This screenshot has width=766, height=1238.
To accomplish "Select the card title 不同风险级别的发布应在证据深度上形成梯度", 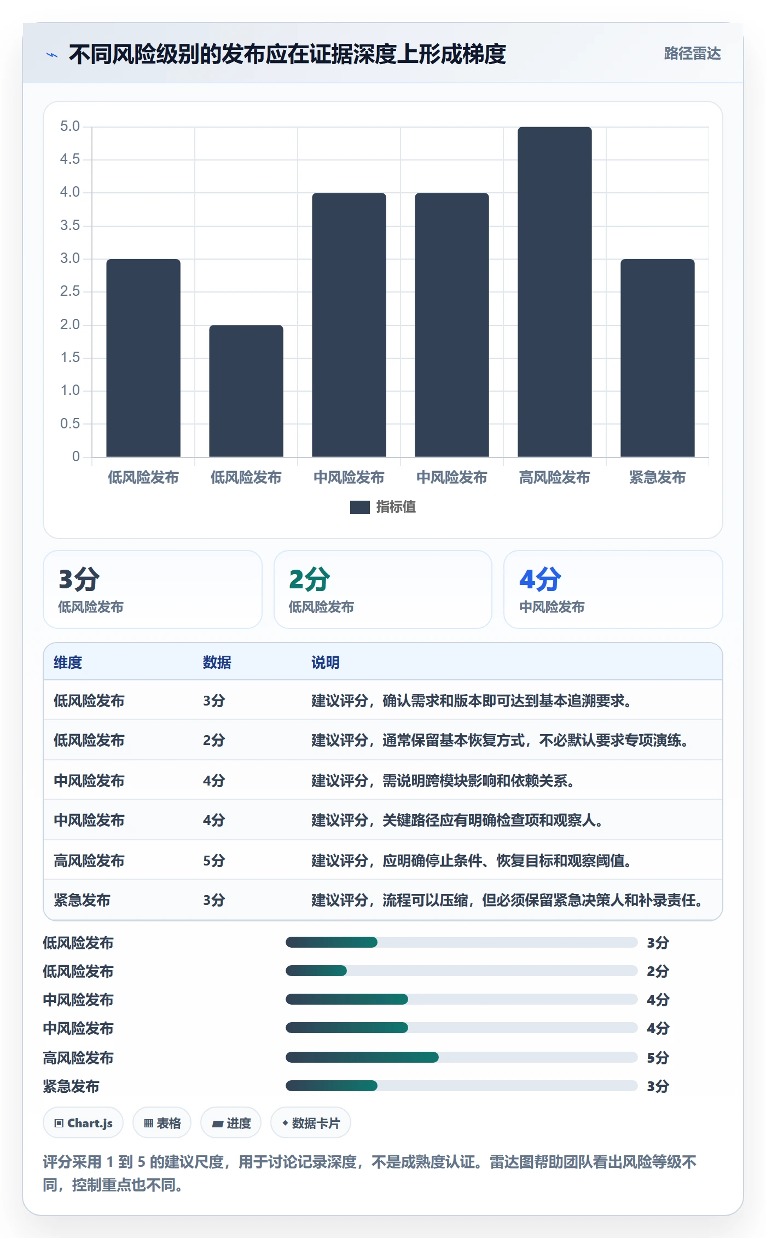I will (287, 54).
